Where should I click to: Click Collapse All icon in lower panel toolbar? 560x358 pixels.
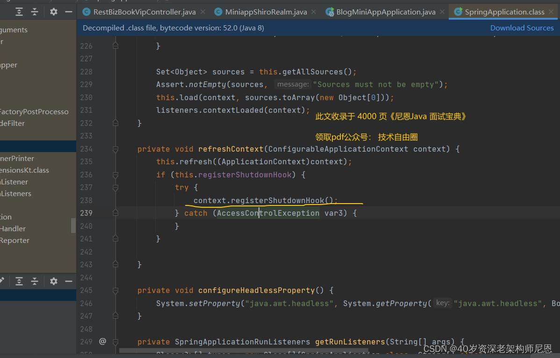[x=35, y=281]
